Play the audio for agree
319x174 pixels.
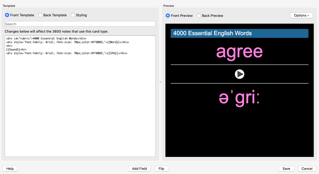tap(240, 74)
